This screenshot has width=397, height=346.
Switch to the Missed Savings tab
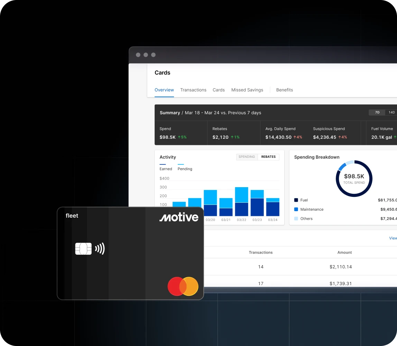click(247, 90)
